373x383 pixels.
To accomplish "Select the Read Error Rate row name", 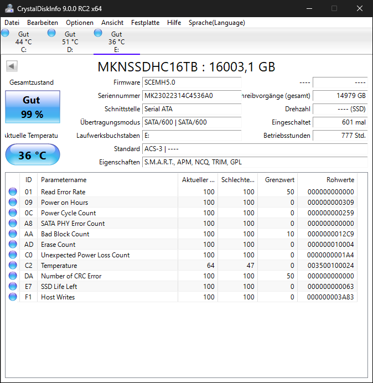I will click(x=63, y=192).
